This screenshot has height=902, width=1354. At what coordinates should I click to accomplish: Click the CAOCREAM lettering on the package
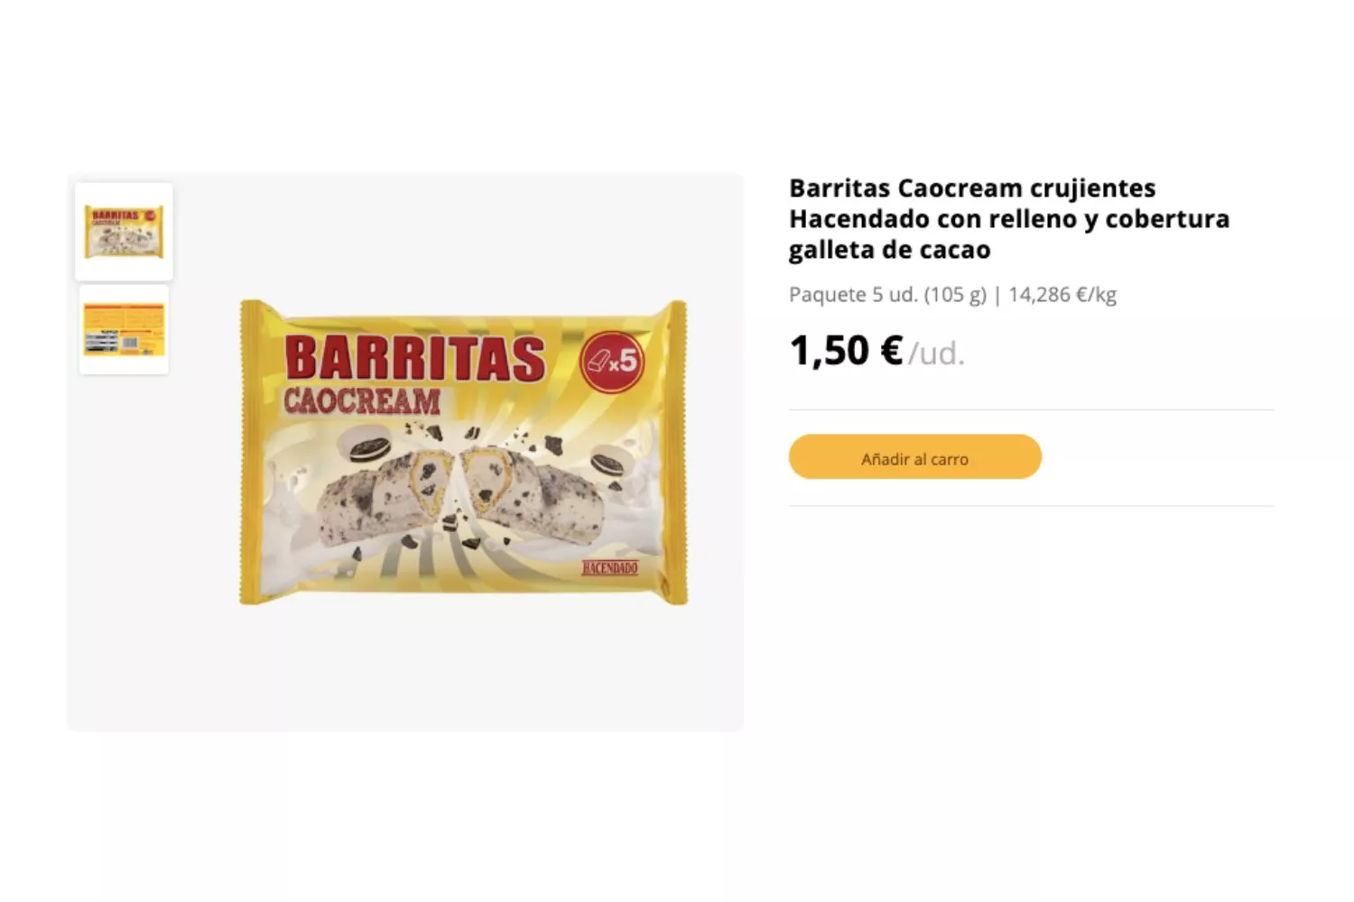pyautogui.click(x=362, y=400)
